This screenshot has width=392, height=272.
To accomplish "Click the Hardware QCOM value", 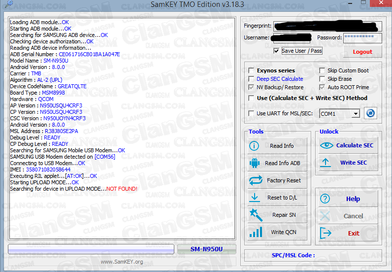I will pyautogui.click(x=45, y=99).
